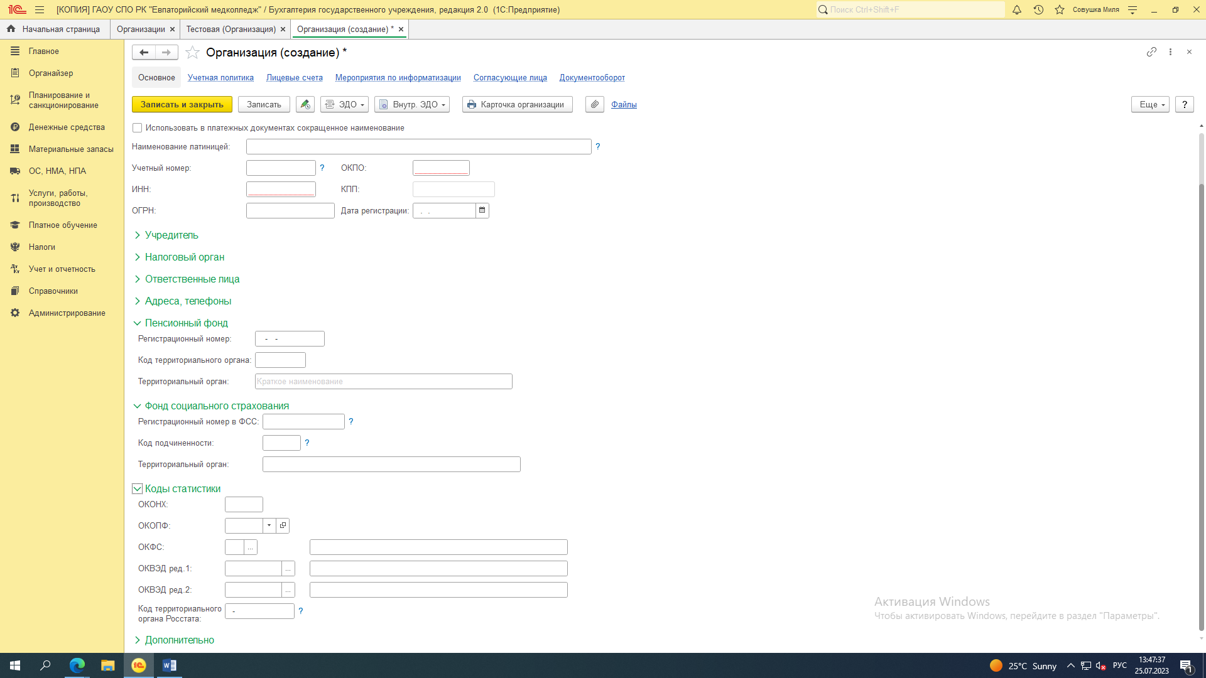The height and width of the screenshot is (678, 1206).
Task: Open Карточка организации print button
Action: (518, 104)
